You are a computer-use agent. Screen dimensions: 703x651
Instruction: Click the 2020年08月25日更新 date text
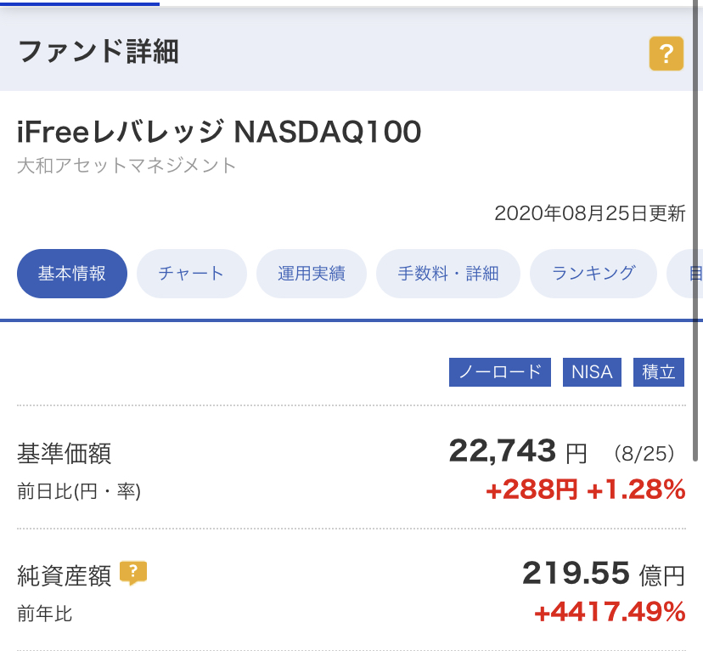(x=589, y=213)
